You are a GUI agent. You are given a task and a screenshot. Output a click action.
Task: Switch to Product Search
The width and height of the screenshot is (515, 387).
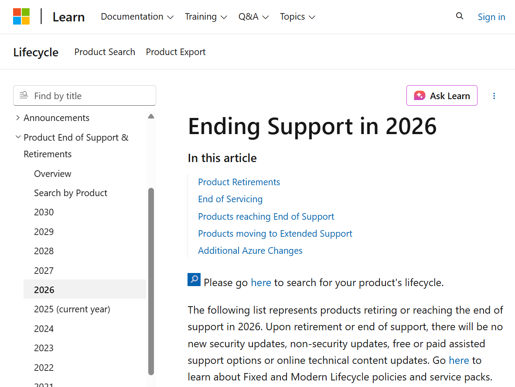click(x=104, y=52)
